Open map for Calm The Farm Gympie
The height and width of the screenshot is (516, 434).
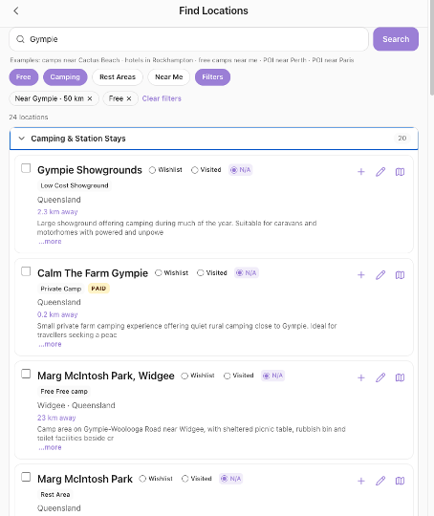pos(400,275)
